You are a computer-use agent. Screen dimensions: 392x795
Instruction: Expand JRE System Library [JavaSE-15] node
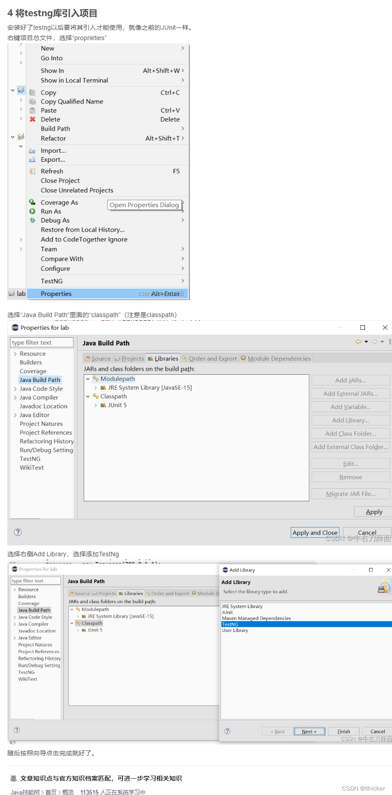tap(95, 387)
